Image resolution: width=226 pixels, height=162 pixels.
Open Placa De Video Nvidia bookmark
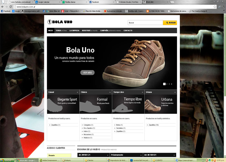[92, 11]
